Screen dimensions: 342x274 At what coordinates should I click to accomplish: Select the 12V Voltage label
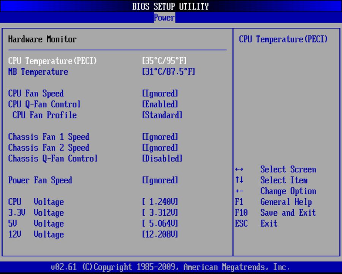pyautogui.click(x=36, y=234)
